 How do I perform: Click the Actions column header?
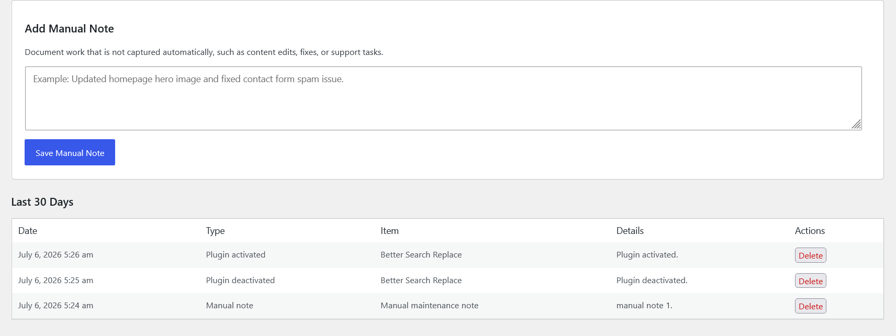pyautogui.click(x=810, y=231)
